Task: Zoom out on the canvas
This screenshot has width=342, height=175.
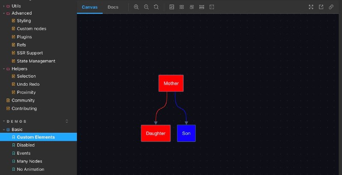Action: pos(146,7)
